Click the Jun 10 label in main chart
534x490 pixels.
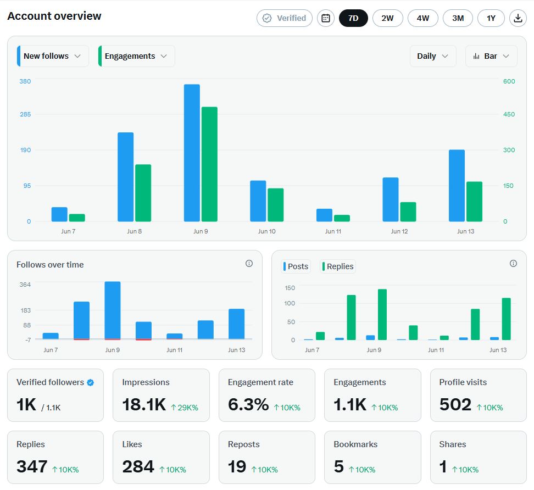pos(266,231)
